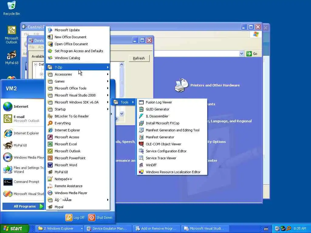Viewport: 311px width, 233px height.
Task: Click the WinDiff icon
Action: click(141, 165)
